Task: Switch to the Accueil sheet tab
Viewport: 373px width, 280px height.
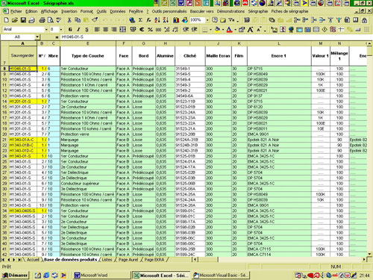Action: pos(33,260)
